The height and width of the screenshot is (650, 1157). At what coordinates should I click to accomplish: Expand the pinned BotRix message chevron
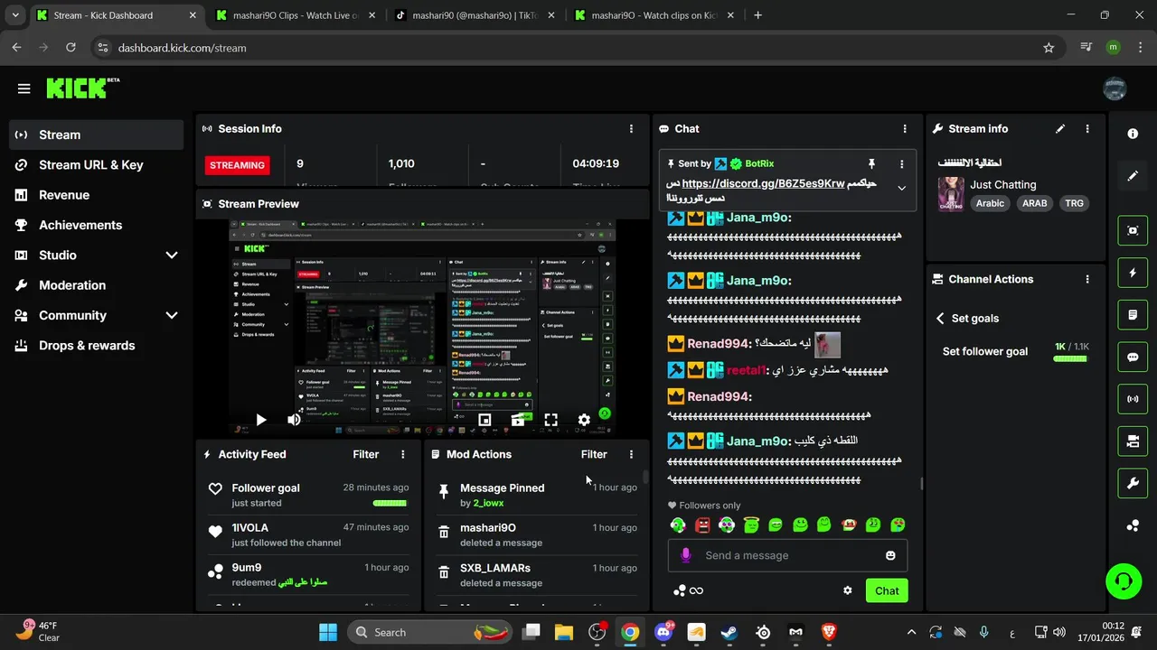tap(901, 189)
